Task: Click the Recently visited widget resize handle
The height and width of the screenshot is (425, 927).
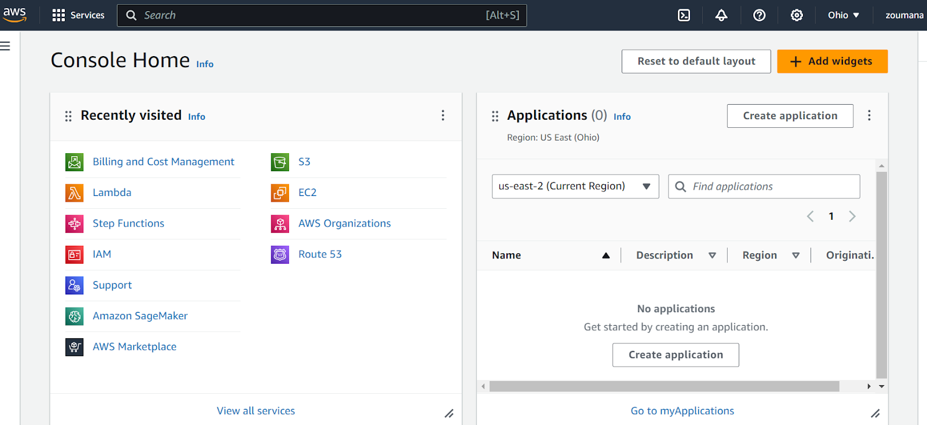Action: click(x=449, y=413)
